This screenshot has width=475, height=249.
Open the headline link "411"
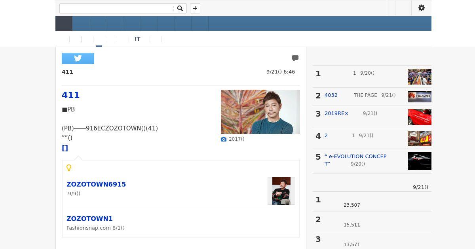[x=71, y=95]
